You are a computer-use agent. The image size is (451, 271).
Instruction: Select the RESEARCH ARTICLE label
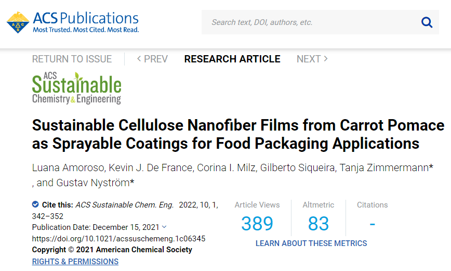232,59
